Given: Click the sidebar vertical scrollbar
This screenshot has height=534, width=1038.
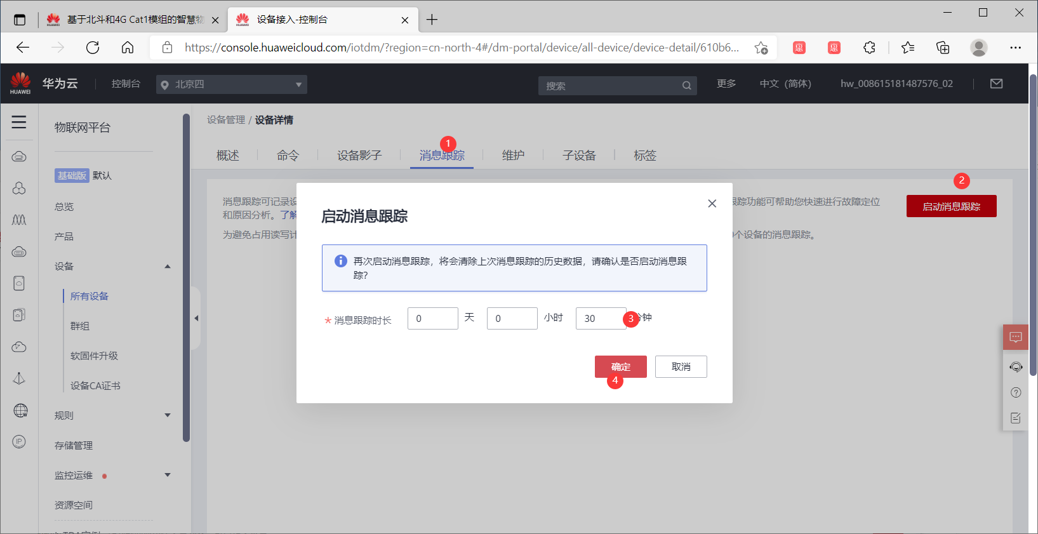Looking at the screenshot, I should tap(186, 277).
